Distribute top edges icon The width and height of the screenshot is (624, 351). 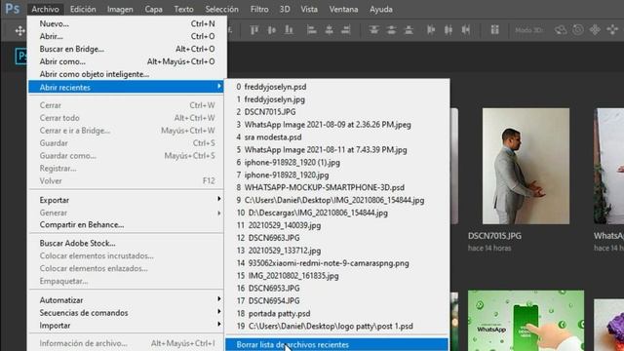coord(373,30)
